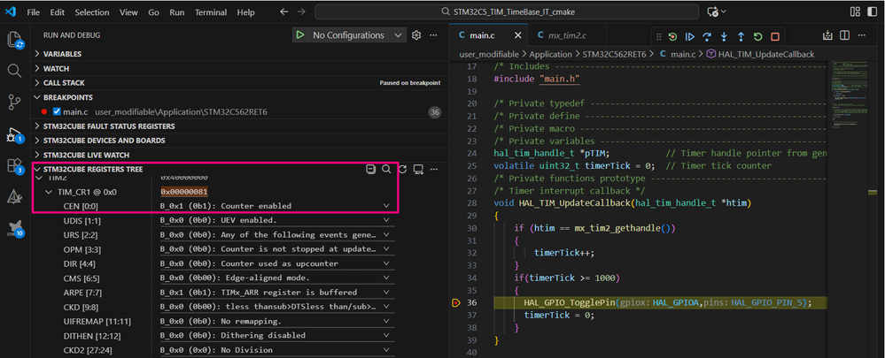Split the editor right
This screenshot has height=358, width=885.
(844, 34)
